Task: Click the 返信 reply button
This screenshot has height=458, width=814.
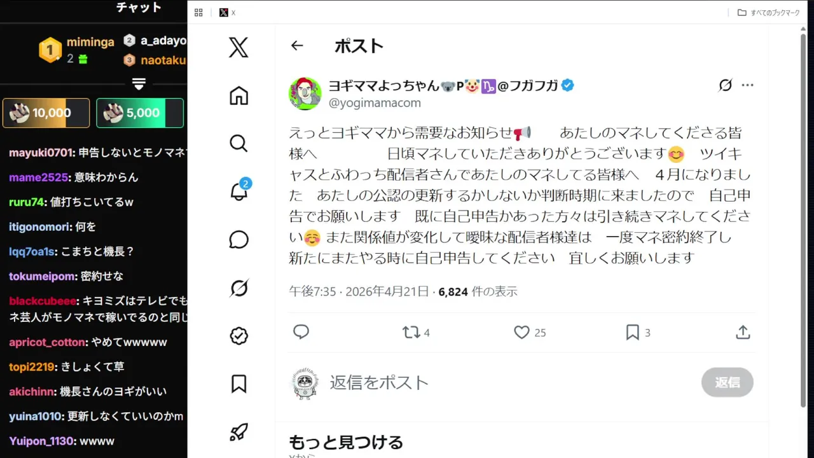Action: 727,382
